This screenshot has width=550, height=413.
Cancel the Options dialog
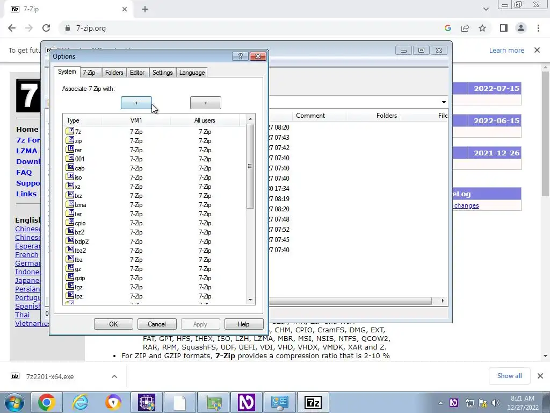coord(157,324)
